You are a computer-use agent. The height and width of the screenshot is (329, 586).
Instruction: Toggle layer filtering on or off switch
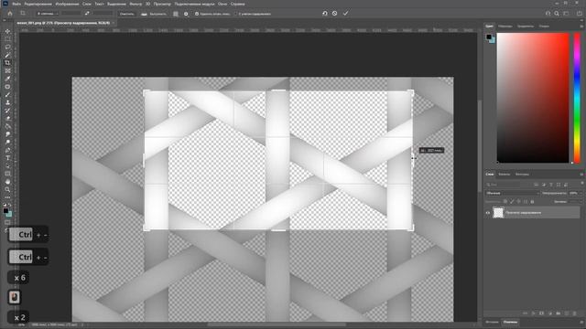tap(581, 184)
